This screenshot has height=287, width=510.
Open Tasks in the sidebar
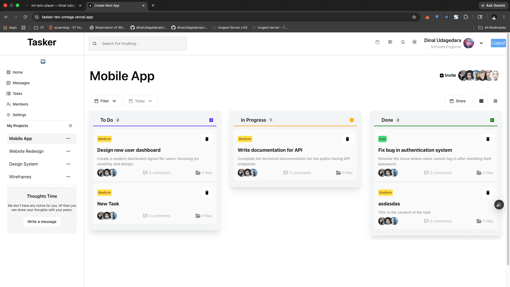coord(14,94)
